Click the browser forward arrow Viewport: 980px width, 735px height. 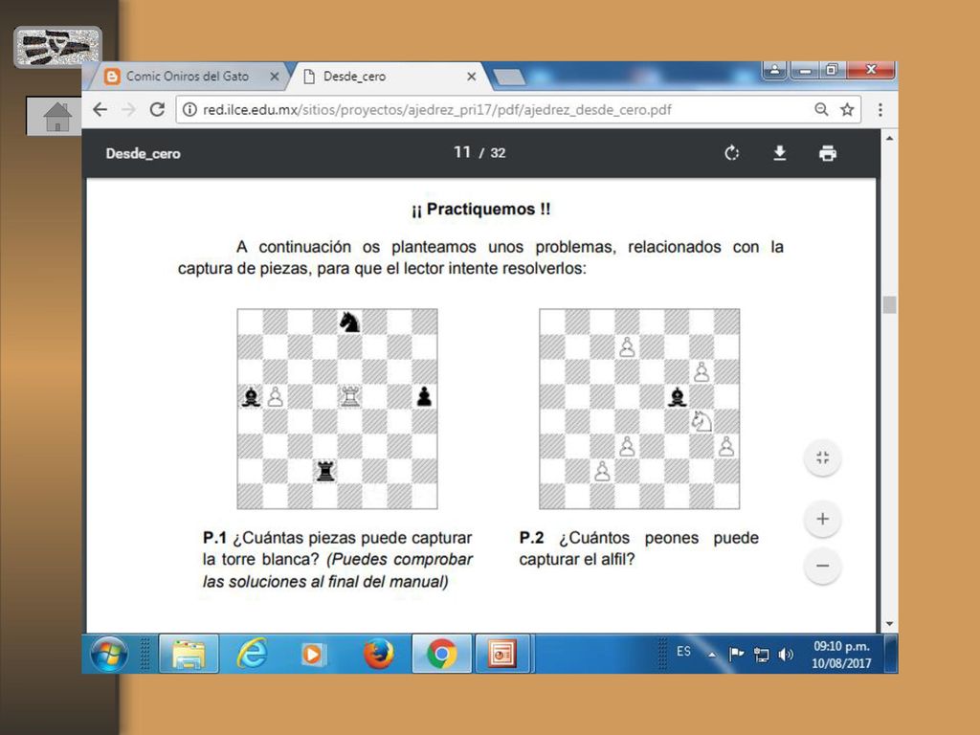pos(129,110)
